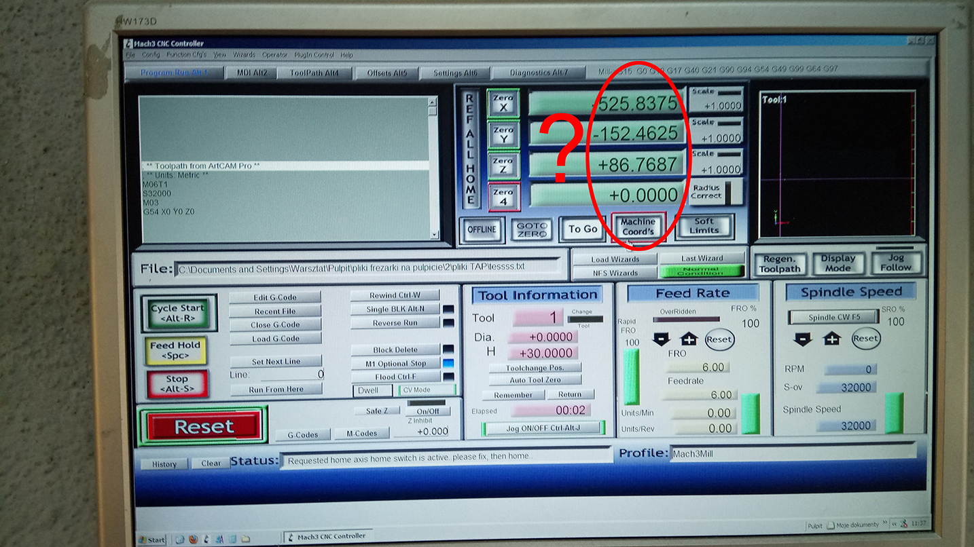974x547 pixels.
Task: Click the Zero X button
Action: 503,103
